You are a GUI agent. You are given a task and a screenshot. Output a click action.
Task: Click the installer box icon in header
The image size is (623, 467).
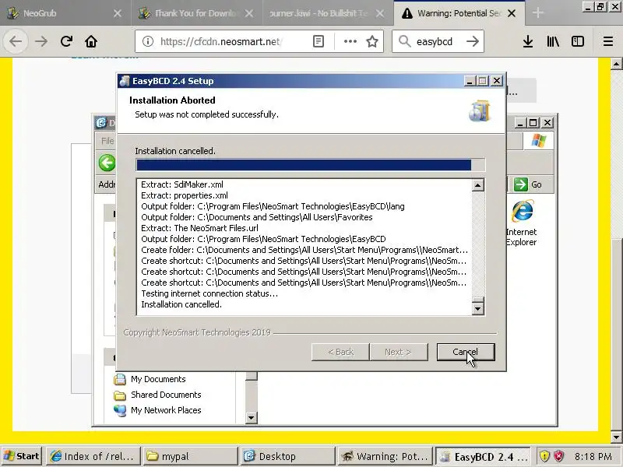(480, 111)
